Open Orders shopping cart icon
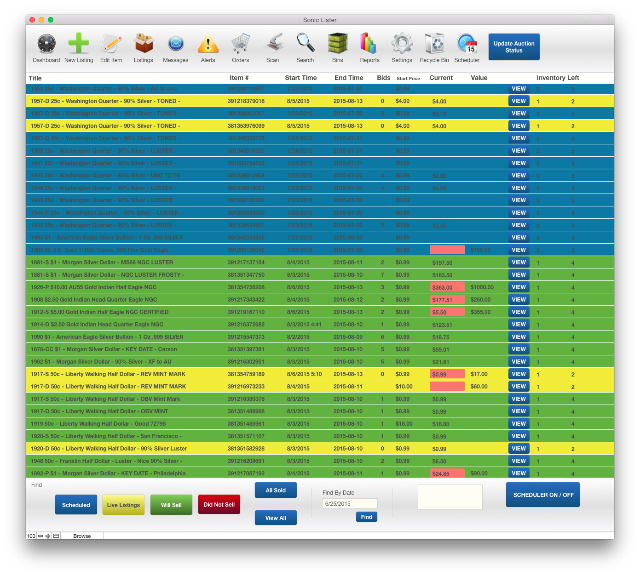640x576 pixels. tap(240, 44)
